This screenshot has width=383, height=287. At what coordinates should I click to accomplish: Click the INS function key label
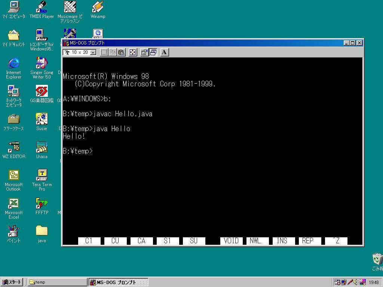click(x=284, y=241)
